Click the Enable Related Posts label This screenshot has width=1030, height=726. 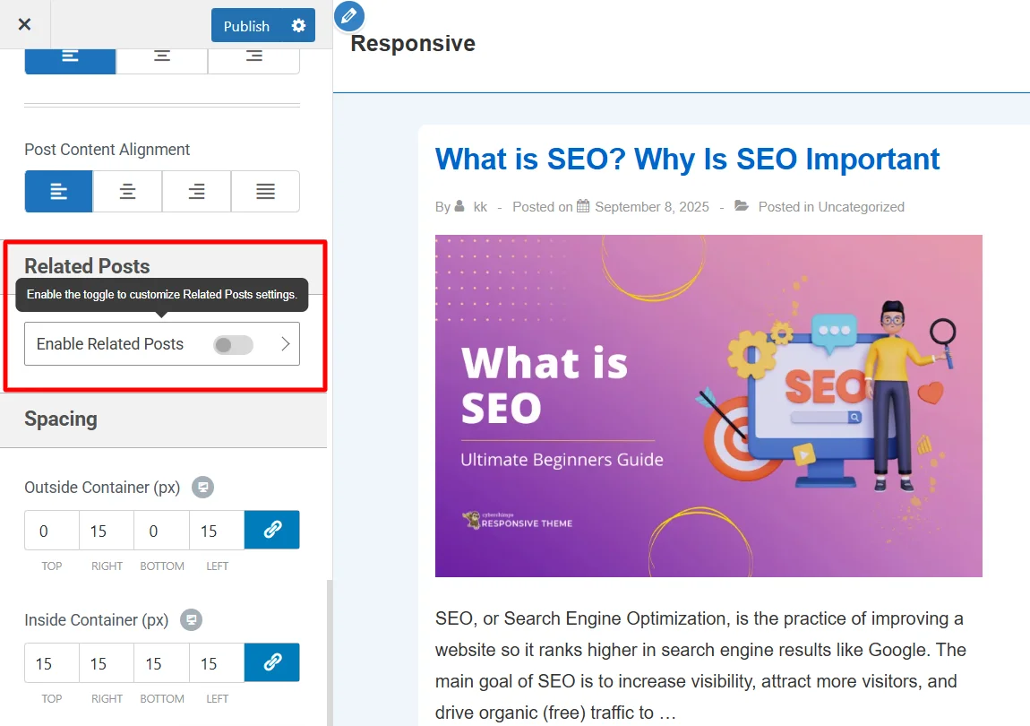(109, 344)
